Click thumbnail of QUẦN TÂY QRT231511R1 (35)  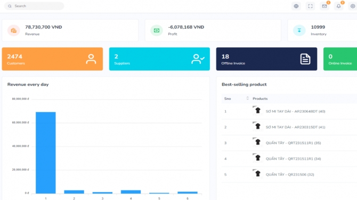pyautogui.click(x=257, y=142)
